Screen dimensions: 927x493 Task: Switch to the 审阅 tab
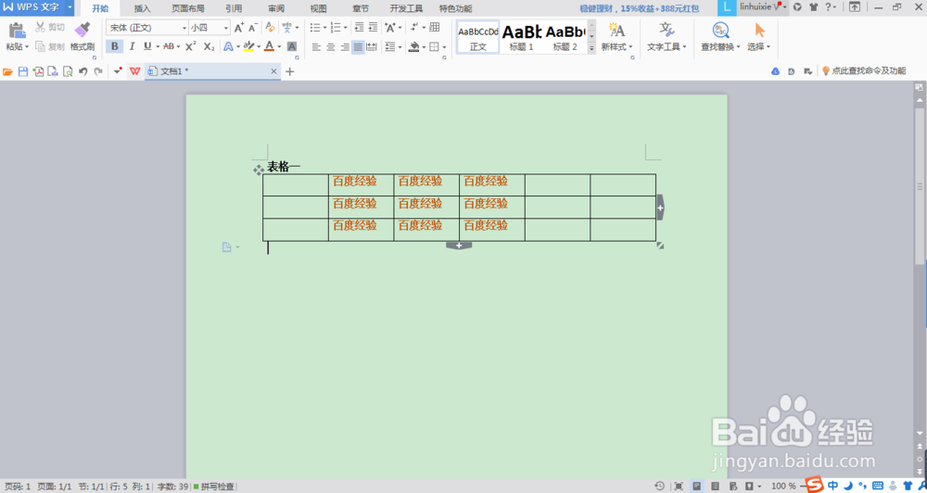[275, 8]
